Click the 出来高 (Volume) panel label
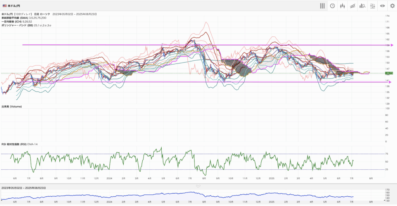 click(12, 107)
